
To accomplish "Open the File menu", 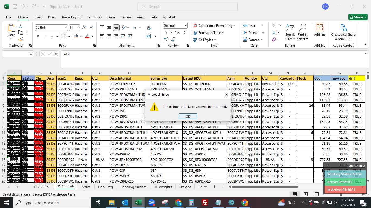I will (x=9, y=17).
